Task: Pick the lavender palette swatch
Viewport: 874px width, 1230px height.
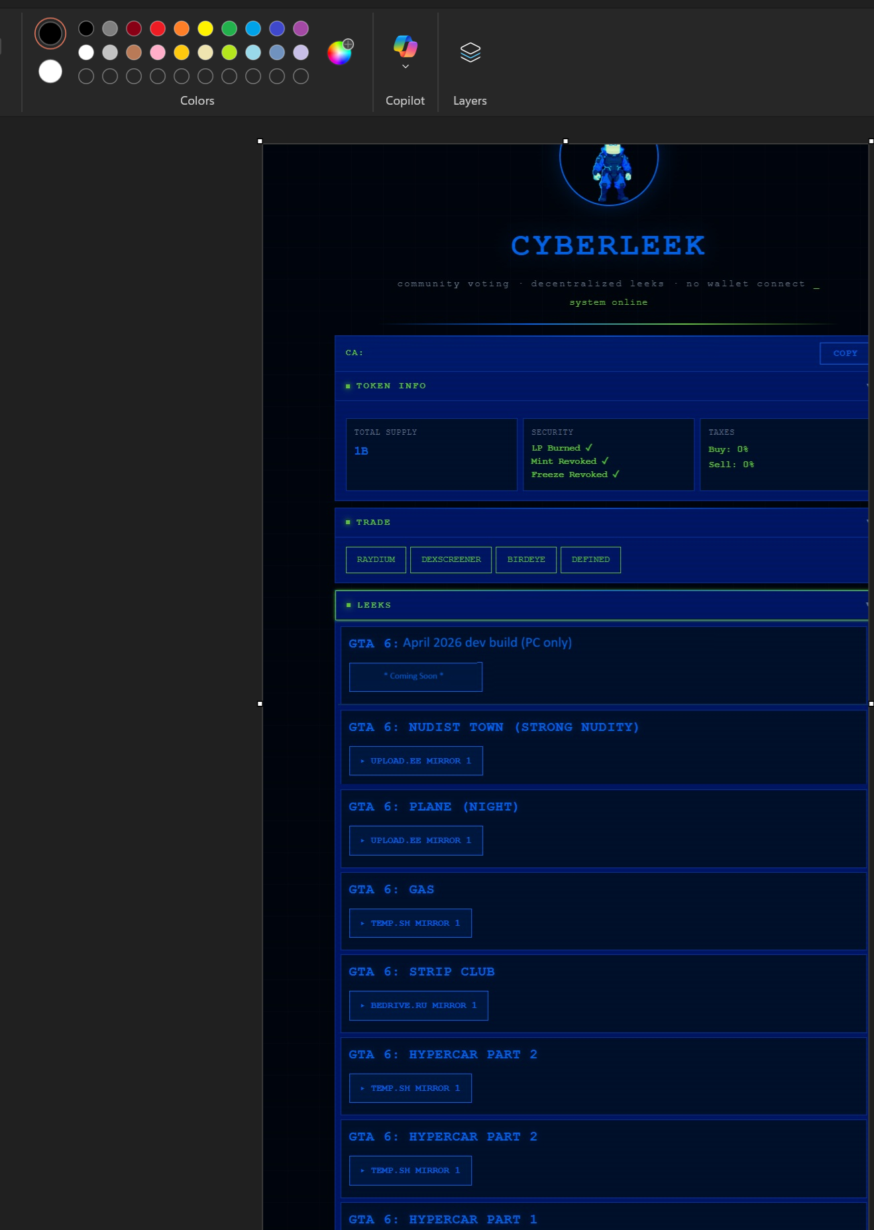Action: (x=301, y=52)
